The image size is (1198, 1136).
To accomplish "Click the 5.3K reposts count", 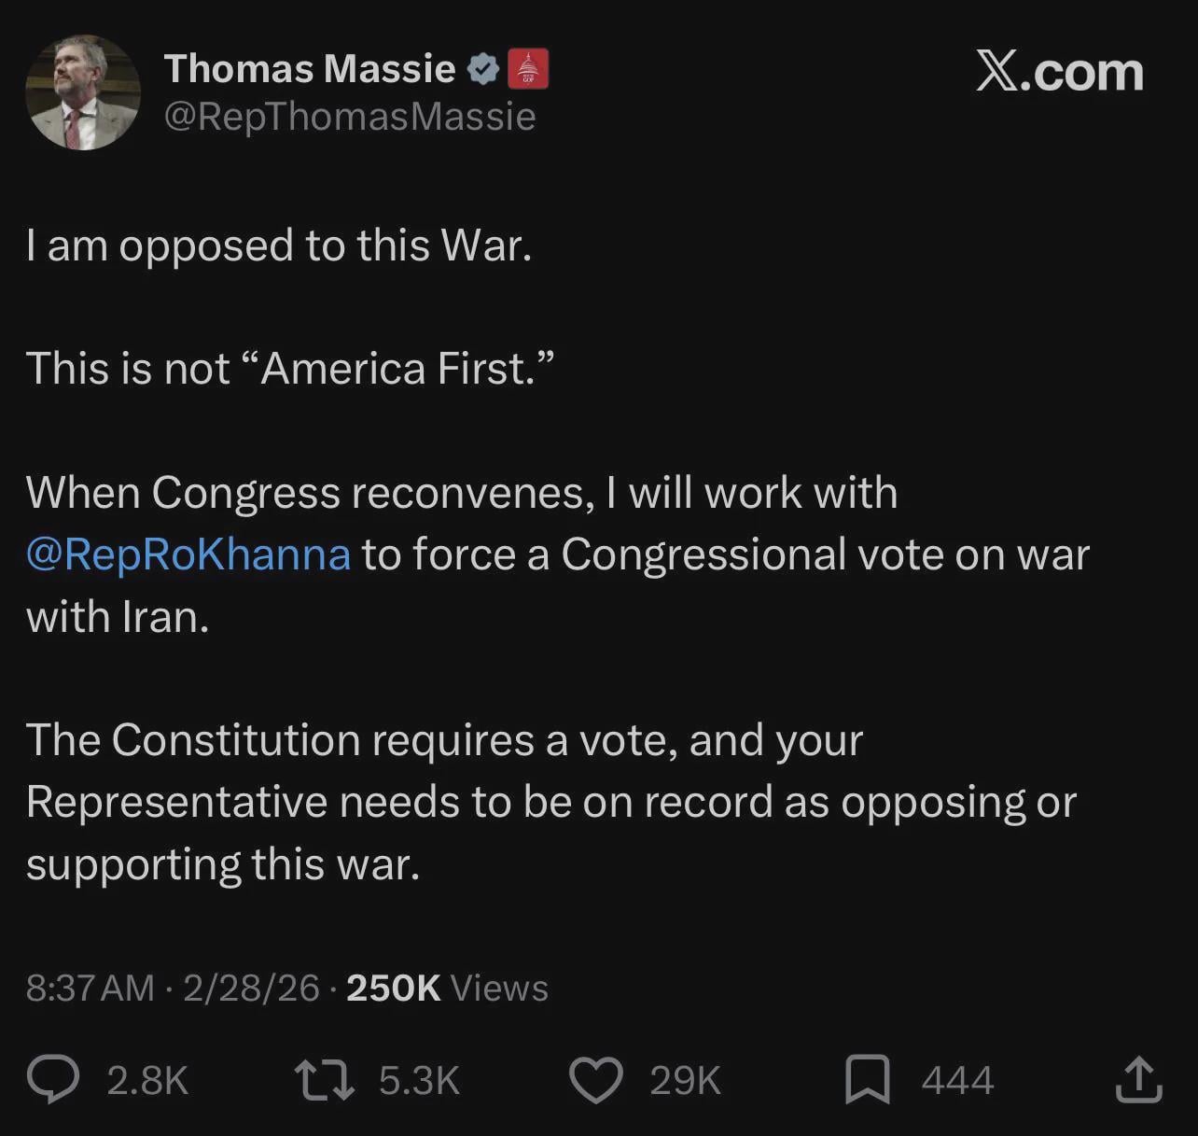I will point(419,1081).
